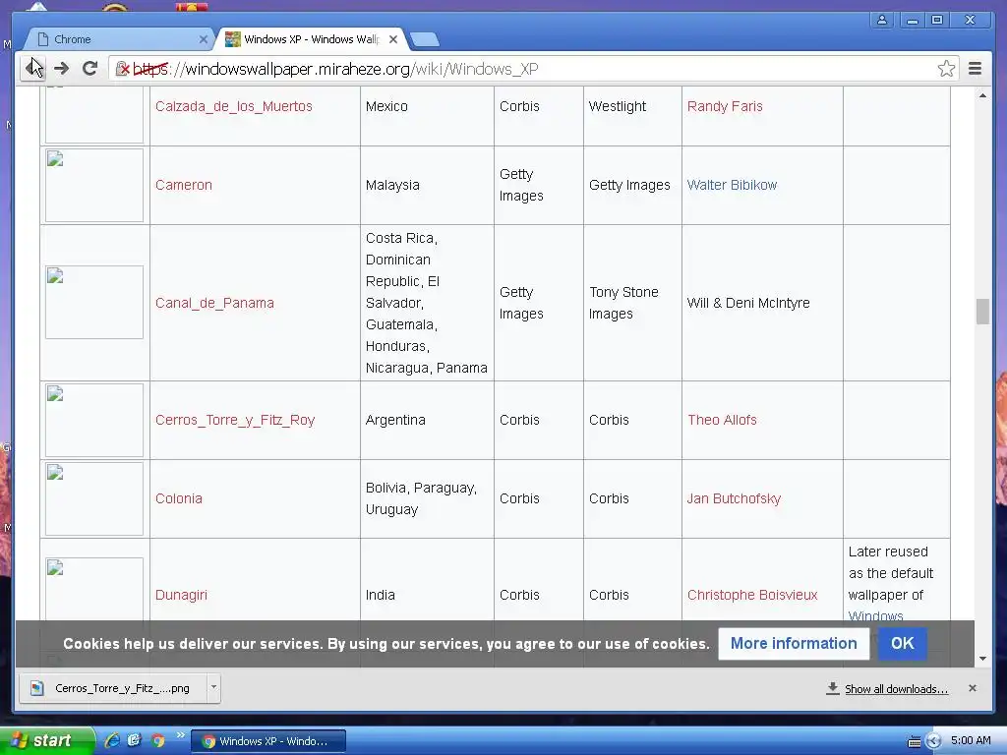This screenshot has height=755, width=1007.
Task: Go back with the browser back arrow
Action: pos(33,68)
